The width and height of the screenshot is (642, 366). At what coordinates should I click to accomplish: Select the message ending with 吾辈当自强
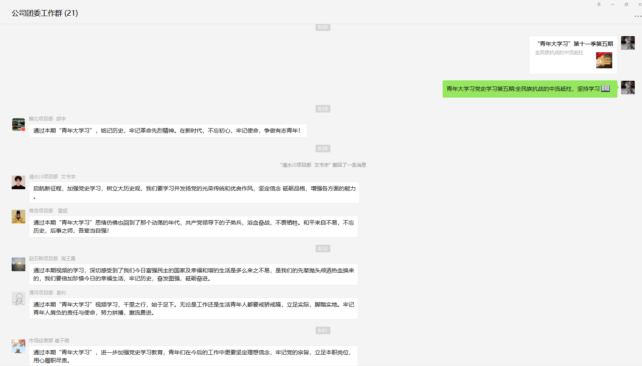coord(193,227)
